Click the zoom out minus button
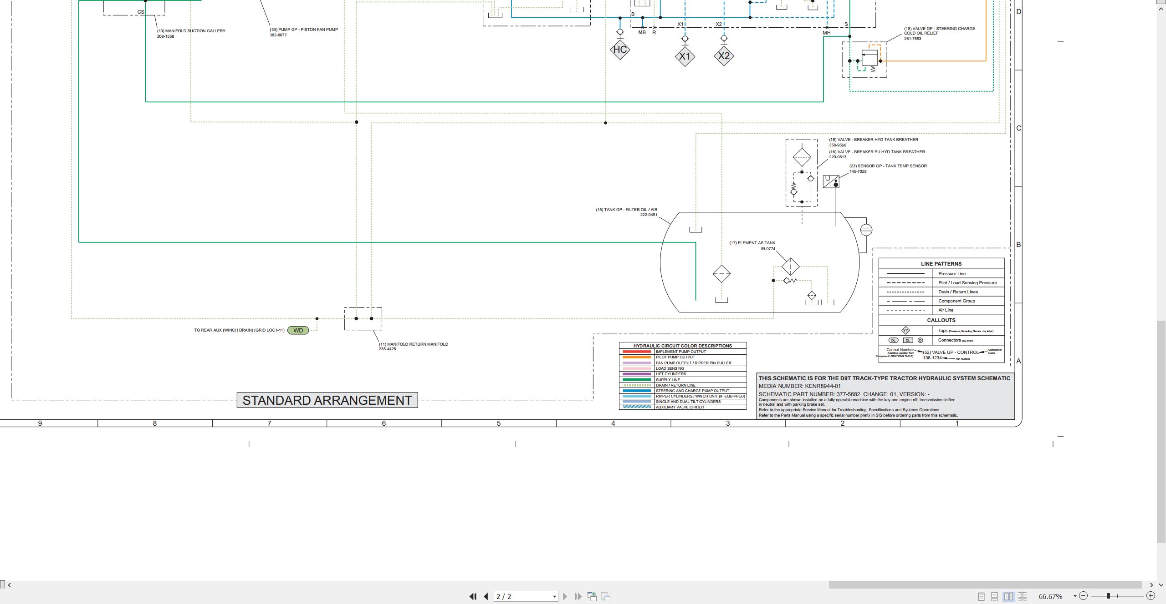1166x604 pixels. (1084, 596)
